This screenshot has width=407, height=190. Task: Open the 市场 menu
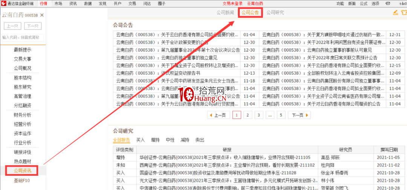(58, 4)
